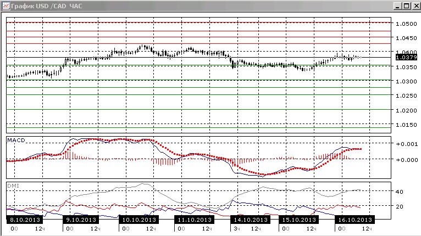The width and height of the screenshot is (421, 236).
Task: Click the +0.000 MACD scale label
Action: 407,160
